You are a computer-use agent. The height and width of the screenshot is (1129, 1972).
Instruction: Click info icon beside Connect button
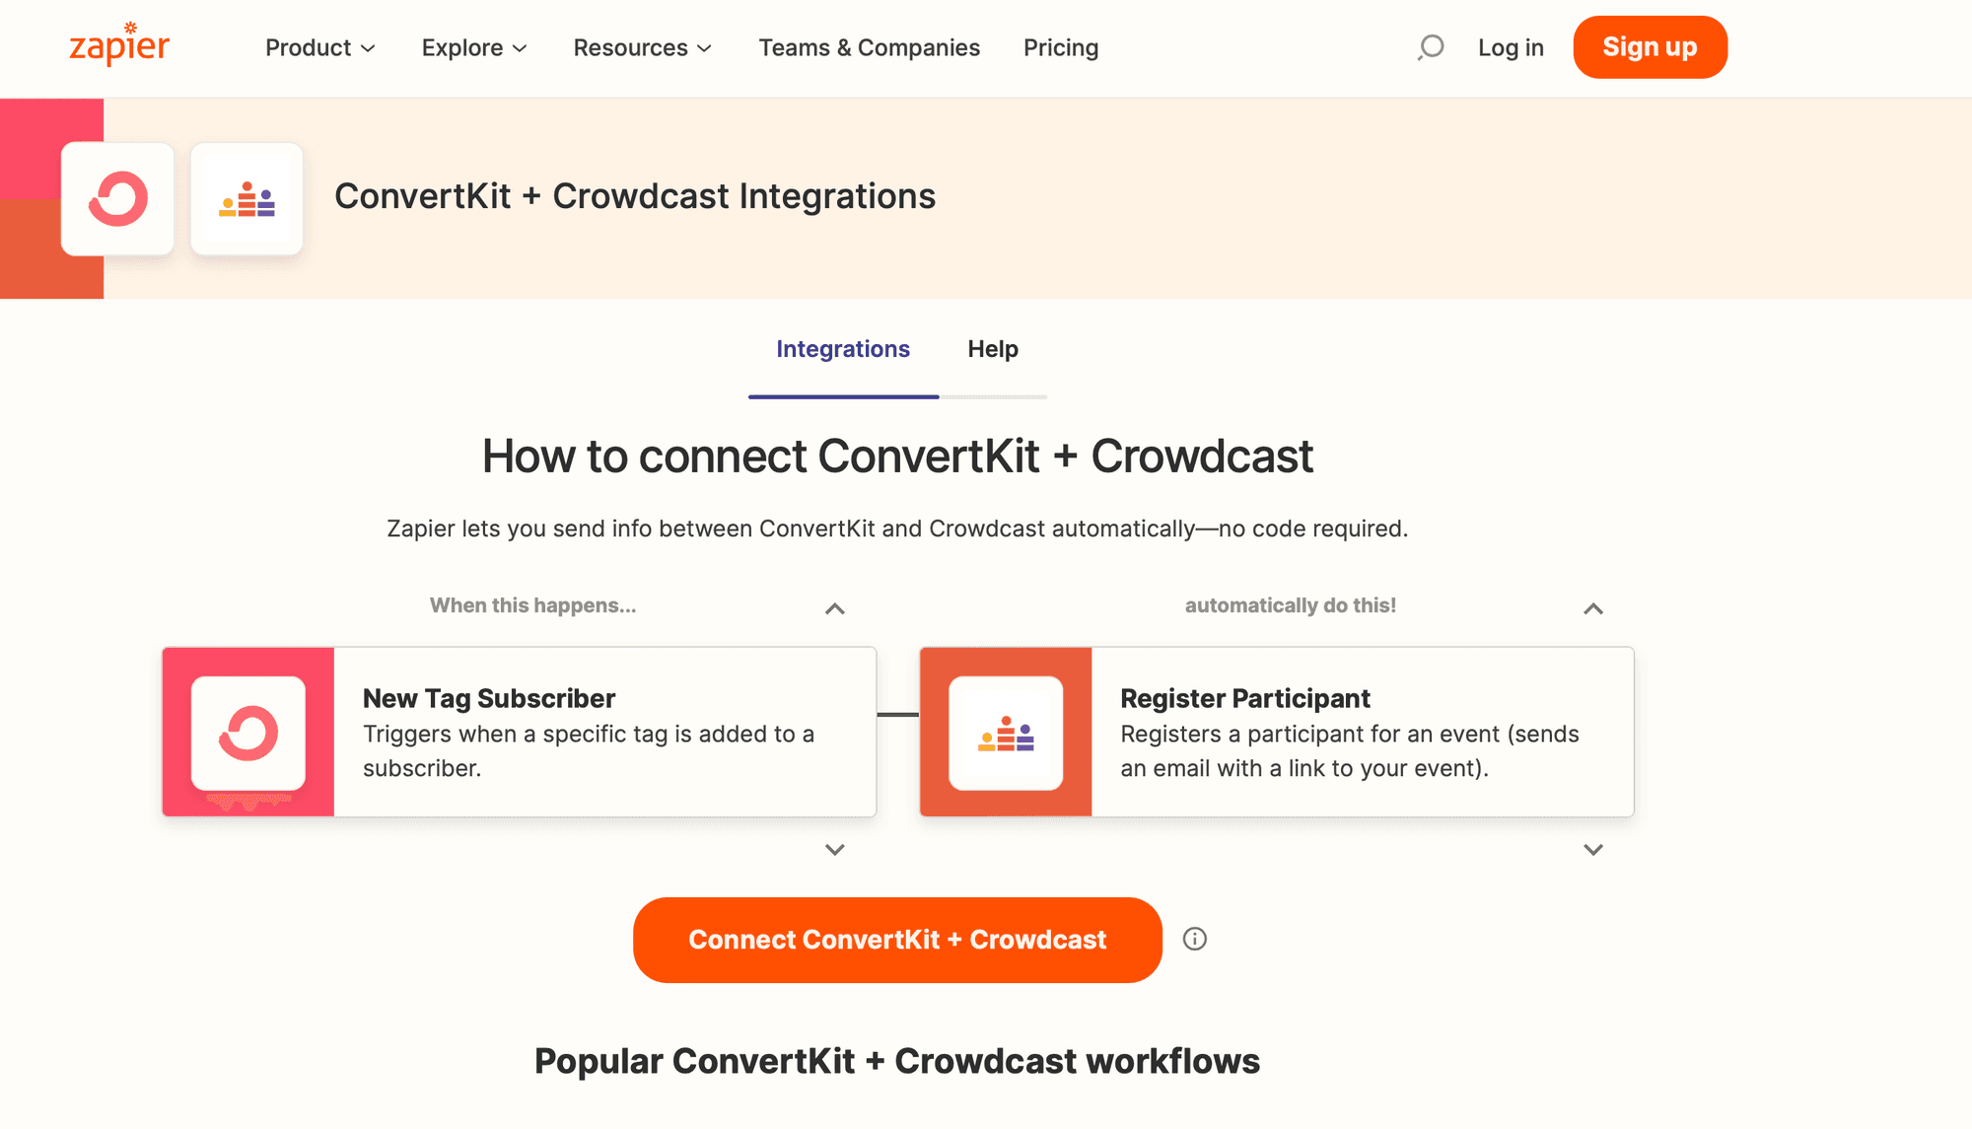point(1195,939)
